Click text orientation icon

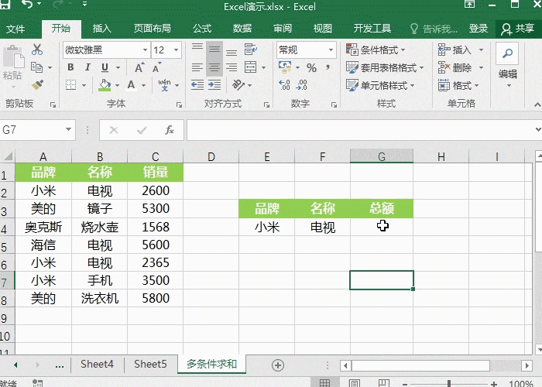[238, 85]
